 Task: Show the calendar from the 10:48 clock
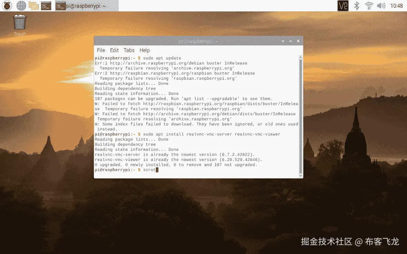pos(396,6)
